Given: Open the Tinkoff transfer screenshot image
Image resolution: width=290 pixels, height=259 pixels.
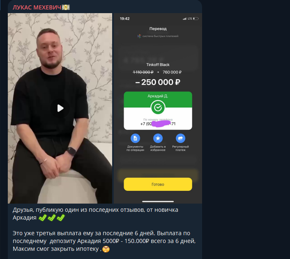Looking at the screenshot, I should pyautogui.click(x=158, y=108).
